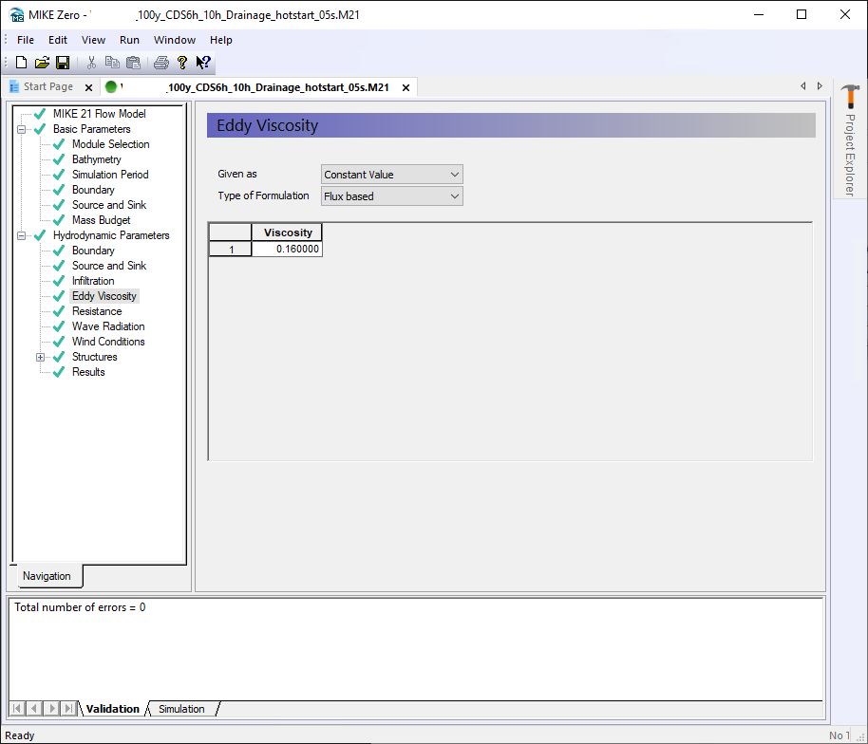Open Help via the yellow question mark icon
The width and height of the screenshot is (868, 744).
pyautogui.click(x=182, y=63)
